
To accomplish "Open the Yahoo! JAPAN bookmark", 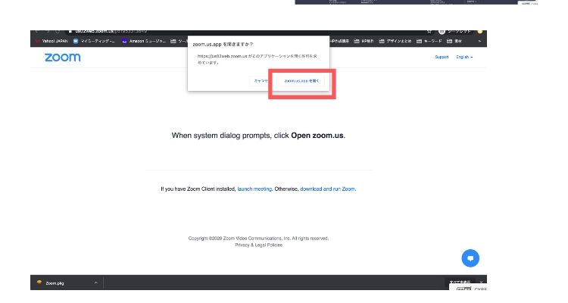I will (51, 42).
